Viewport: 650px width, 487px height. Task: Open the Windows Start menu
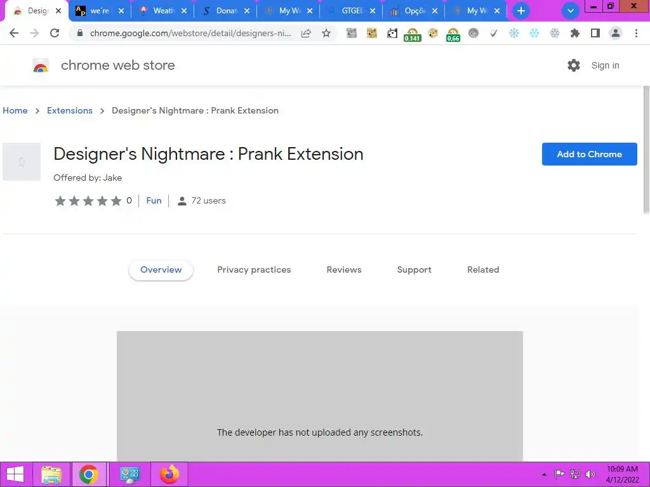15,474
